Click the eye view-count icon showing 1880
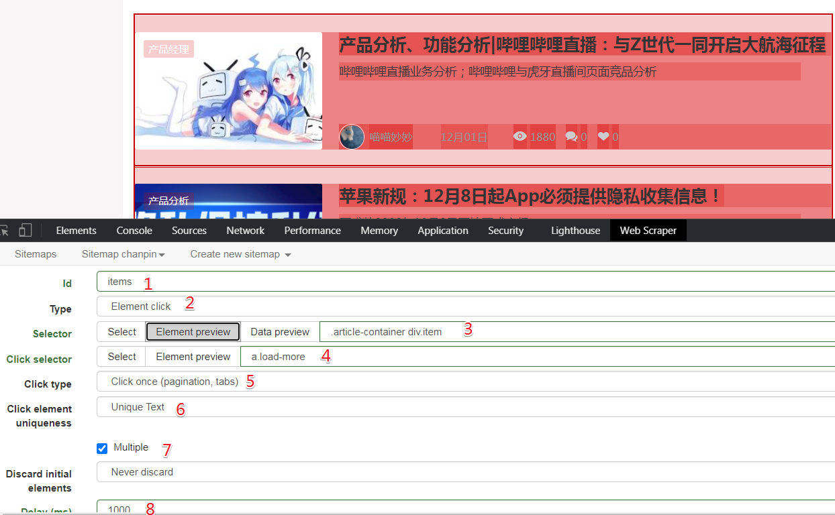The width and height of the screenshot is (835, 515). [x=520, y=136]
